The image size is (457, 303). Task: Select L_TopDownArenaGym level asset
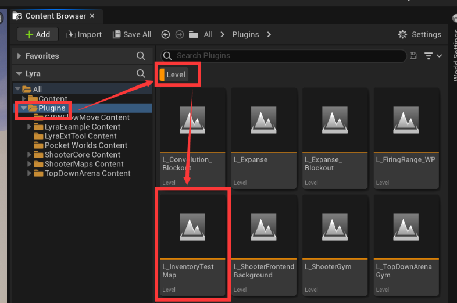pos(406,245)
